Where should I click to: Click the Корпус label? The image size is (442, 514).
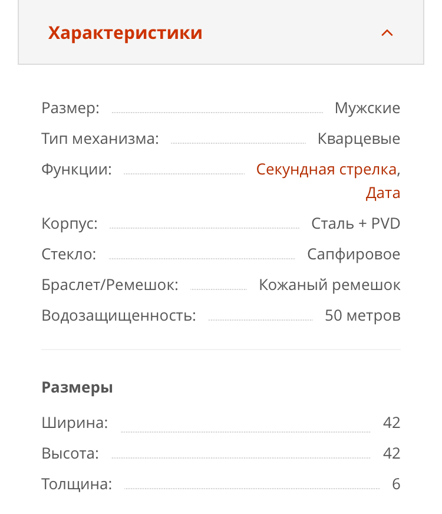click(70, 224)
